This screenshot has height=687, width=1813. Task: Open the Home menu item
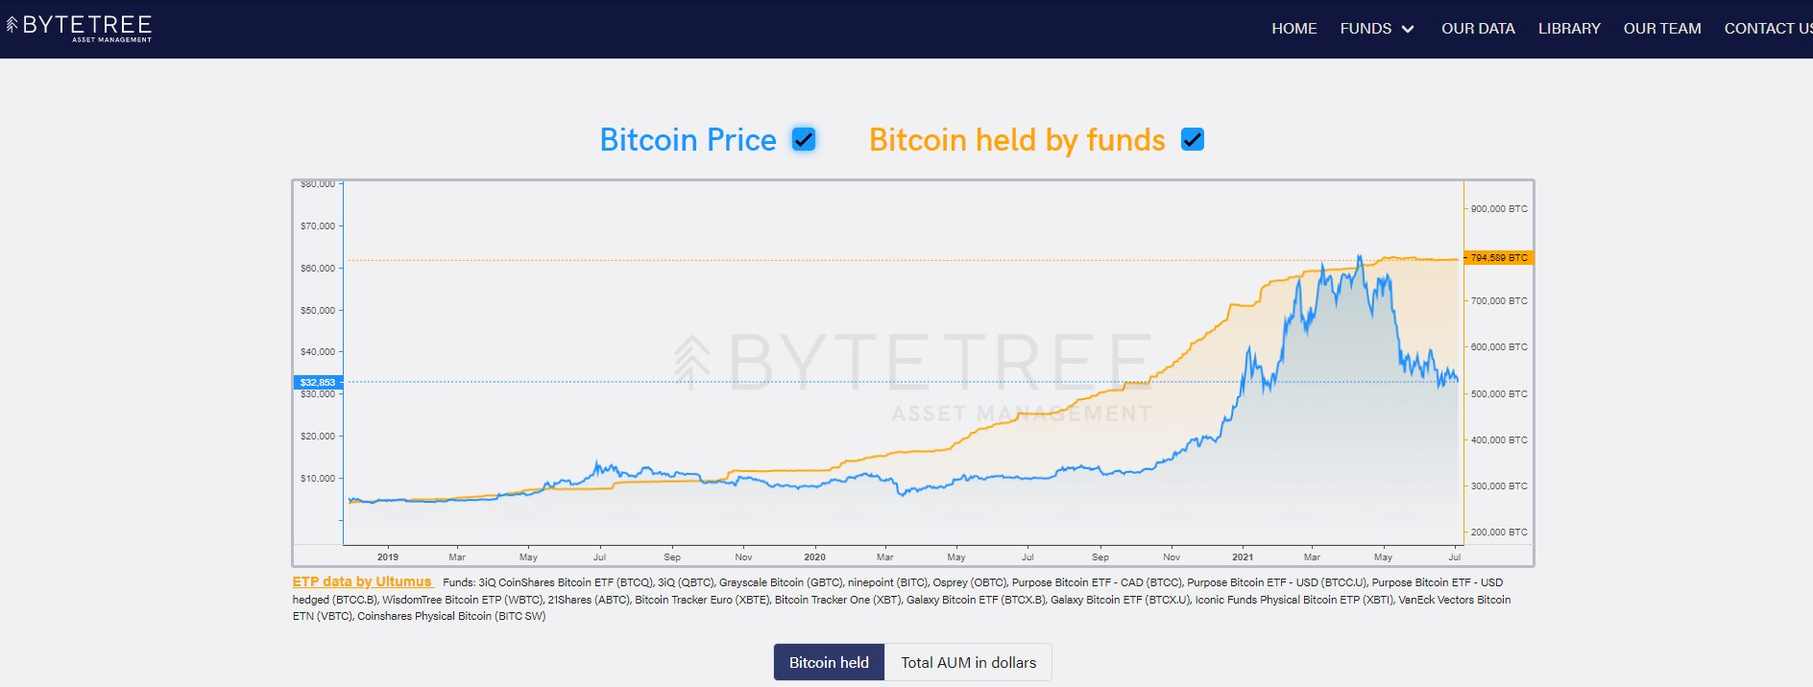[x=1293, y=29]
